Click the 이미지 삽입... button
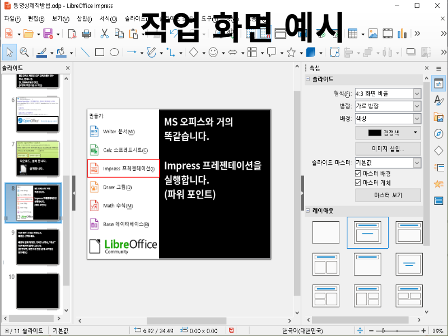The image size is (448, 336). (388, 148)
